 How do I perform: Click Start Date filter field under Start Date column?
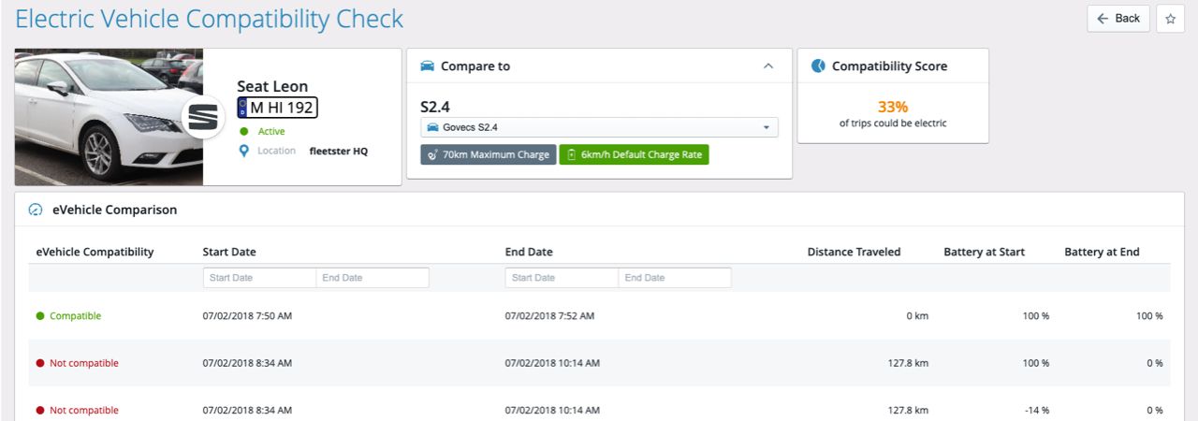[259, 278]
